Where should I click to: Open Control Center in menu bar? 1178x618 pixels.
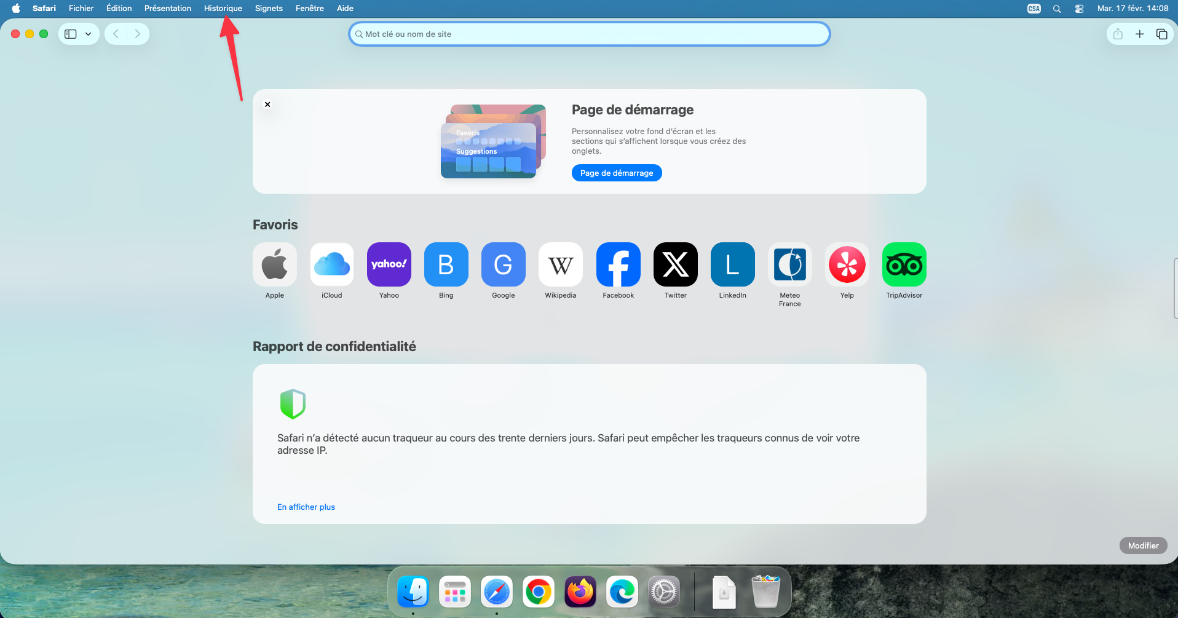(1079, 9)
